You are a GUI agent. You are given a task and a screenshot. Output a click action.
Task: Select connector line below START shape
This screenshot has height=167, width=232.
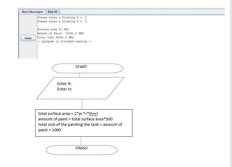coord(80,75)
